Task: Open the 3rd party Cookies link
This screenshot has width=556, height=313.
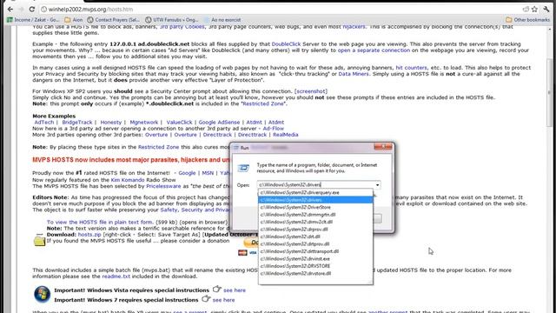Action: coord(182,27)
